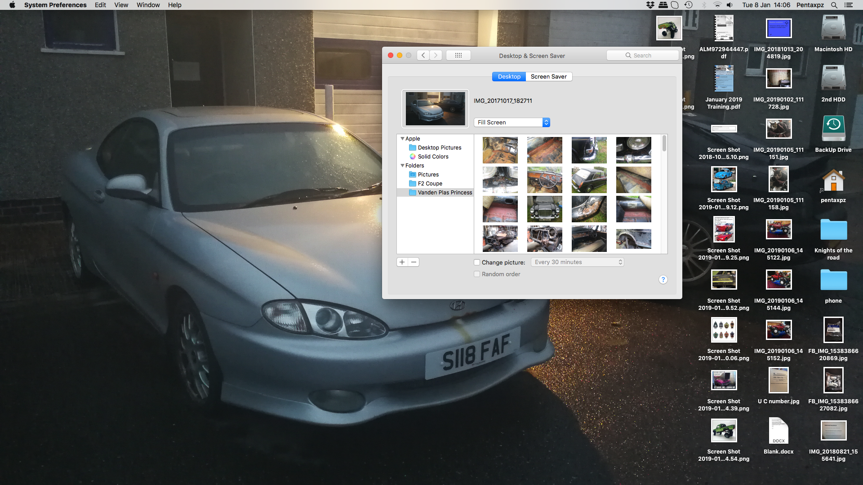Open Notification Center list icon
The image size is (863, 485).
pos(848,5)
